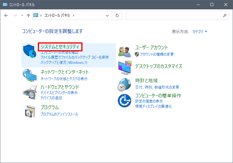This screenshot has height=163, width=233.
Task: Open ネットワークの状態とタスクの表示
Action: (64, 79)
